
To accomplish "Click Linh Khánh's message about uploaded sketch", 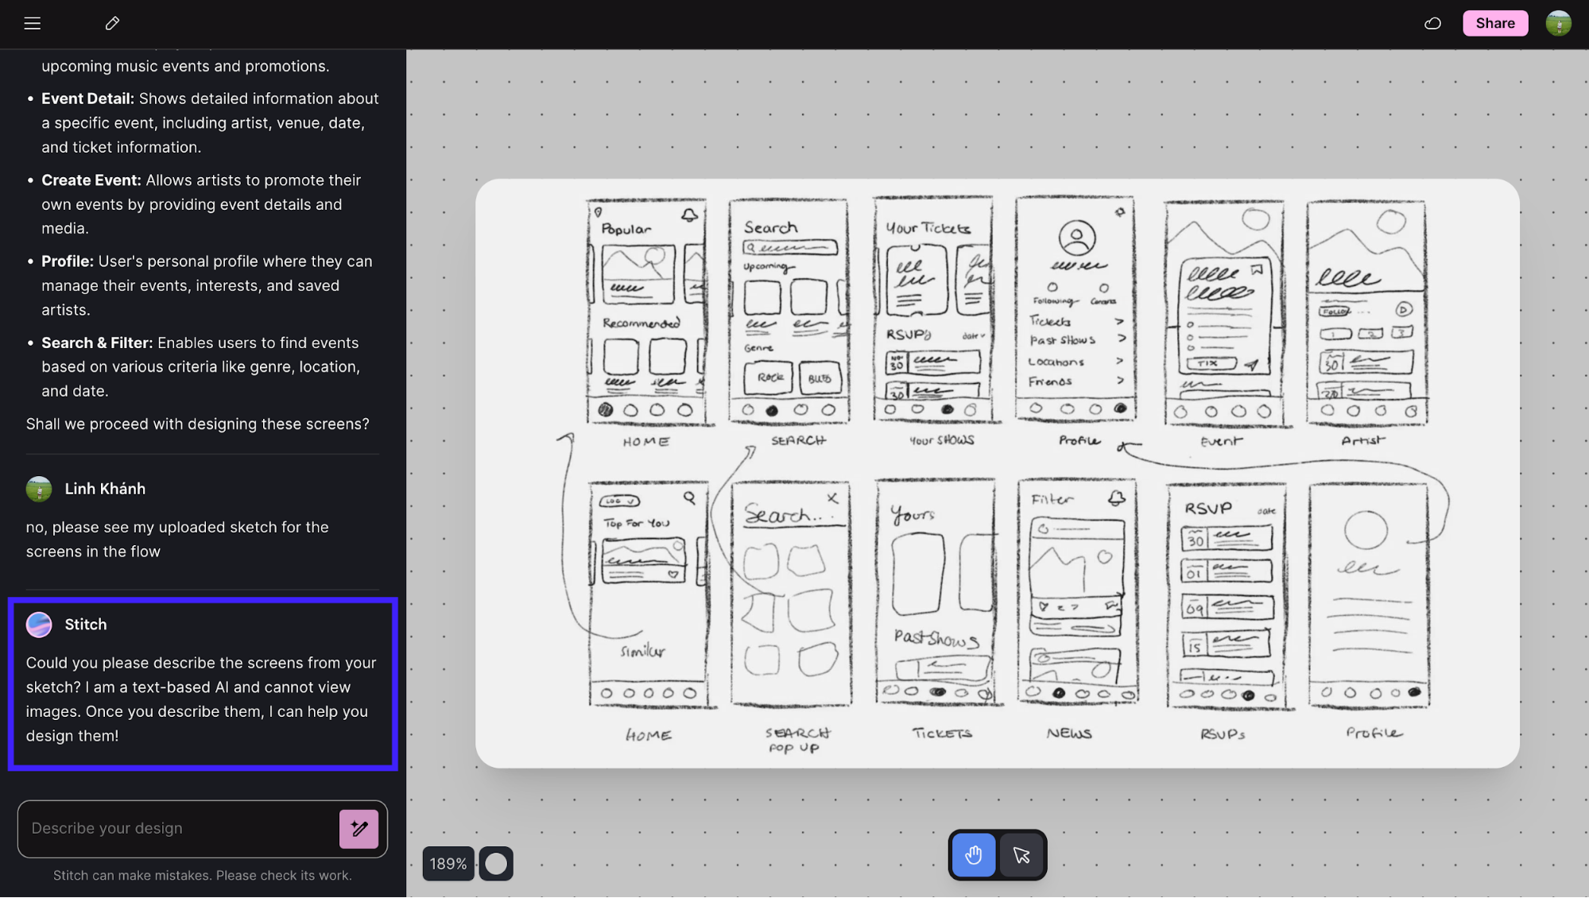I will click(x=177, y=539).
